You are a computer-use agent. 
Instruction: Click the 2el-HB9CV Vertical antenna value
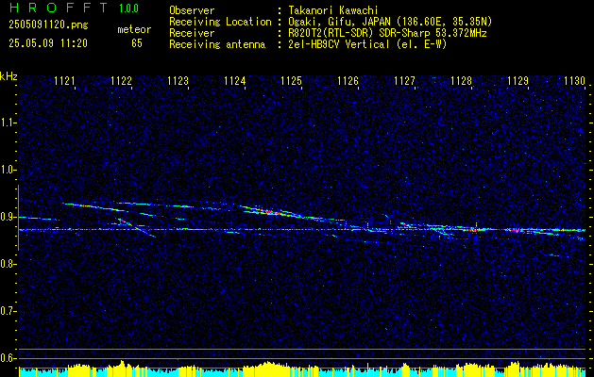(x=367, y=44)
